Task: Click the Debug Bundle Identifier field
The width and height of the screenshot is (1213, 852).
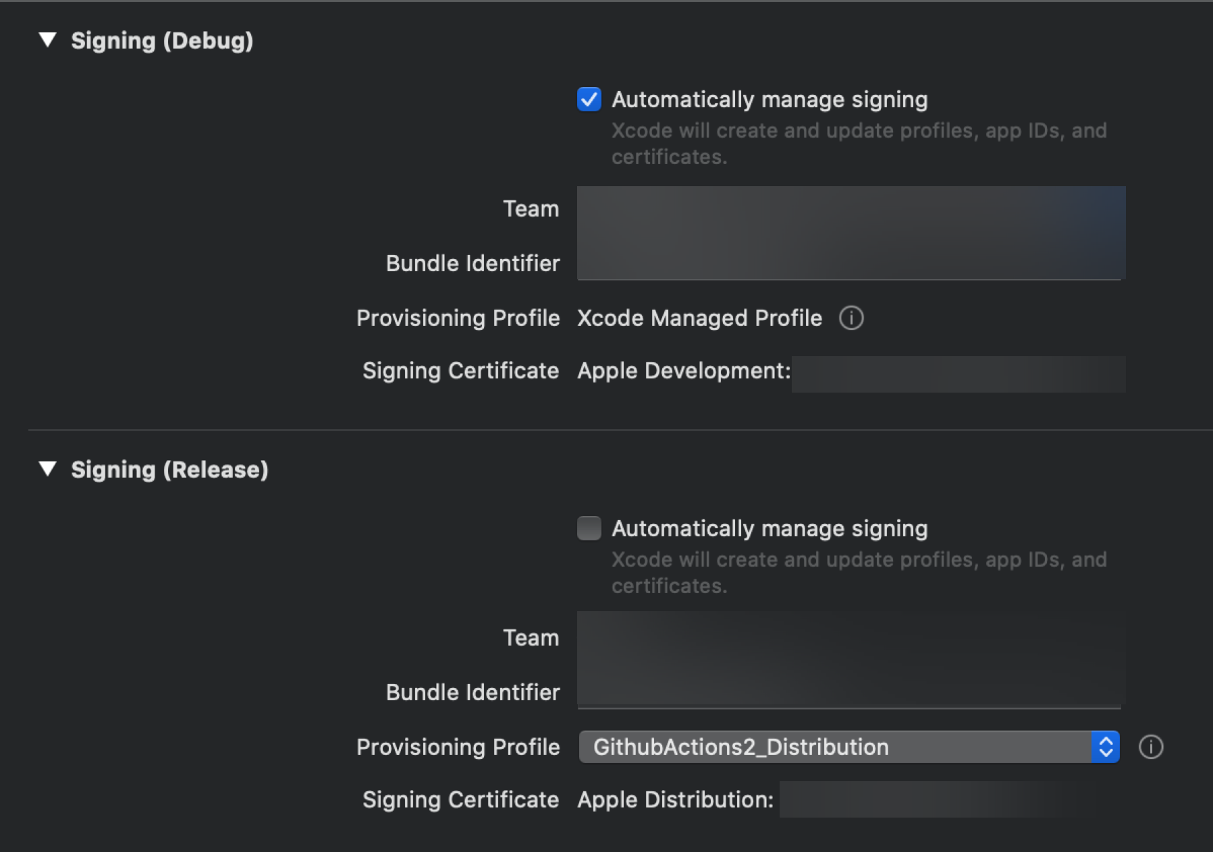Action: tap(851, 263)
